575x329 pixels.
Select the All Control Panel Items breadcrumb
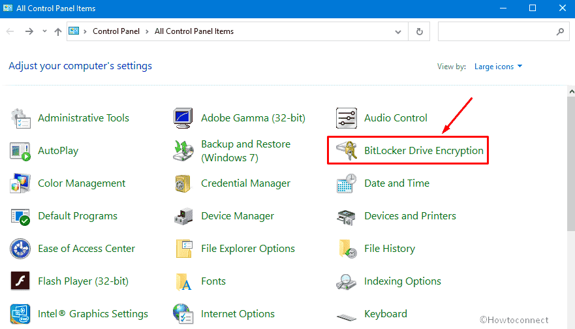point(194,31)
